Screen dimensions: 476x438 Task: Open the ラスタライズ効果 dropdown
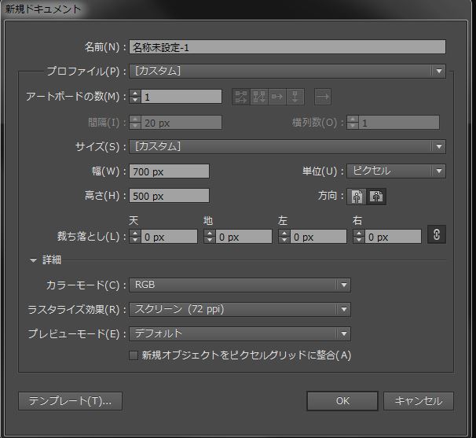(240, 309)
